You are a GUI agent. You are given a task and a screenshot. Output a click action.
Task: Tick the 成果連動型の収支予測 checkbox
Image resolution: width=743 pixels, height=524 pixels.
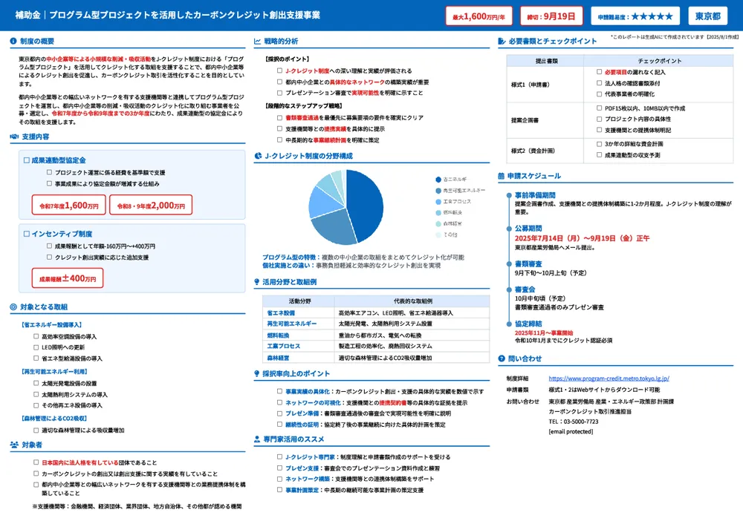(599, 155)
